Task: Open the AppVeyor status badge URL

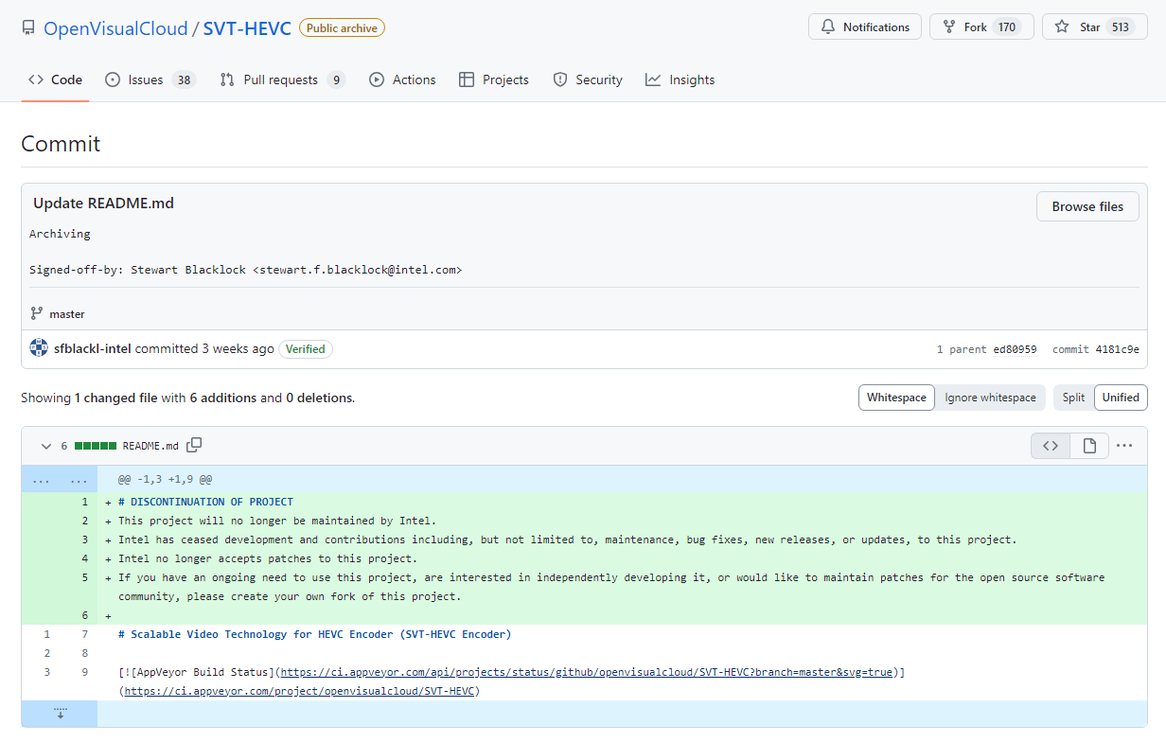Action: pyautogui.click(x=587, y=672)
